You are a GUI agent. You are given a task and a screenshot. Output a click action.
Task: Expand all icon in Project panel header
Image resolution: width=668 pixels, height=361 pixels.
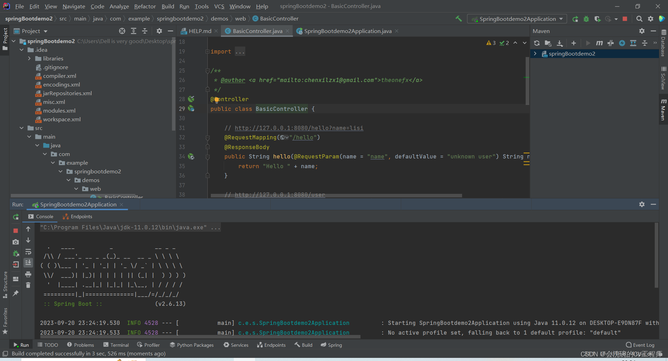(134, 31)
